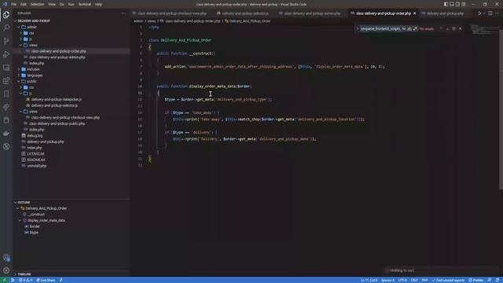Click the UTF-8 encoding status item

[x=402, y=280]
